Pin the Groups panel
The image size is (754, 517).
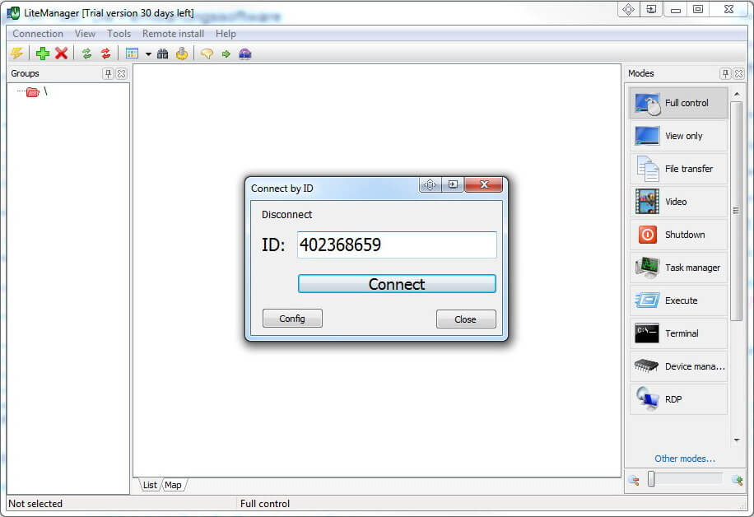108,73
